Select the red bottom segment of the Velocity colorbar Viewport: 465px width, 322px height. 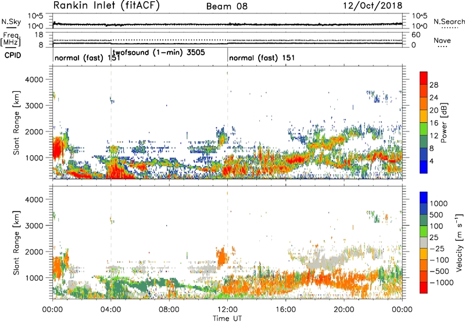[424, 288]
